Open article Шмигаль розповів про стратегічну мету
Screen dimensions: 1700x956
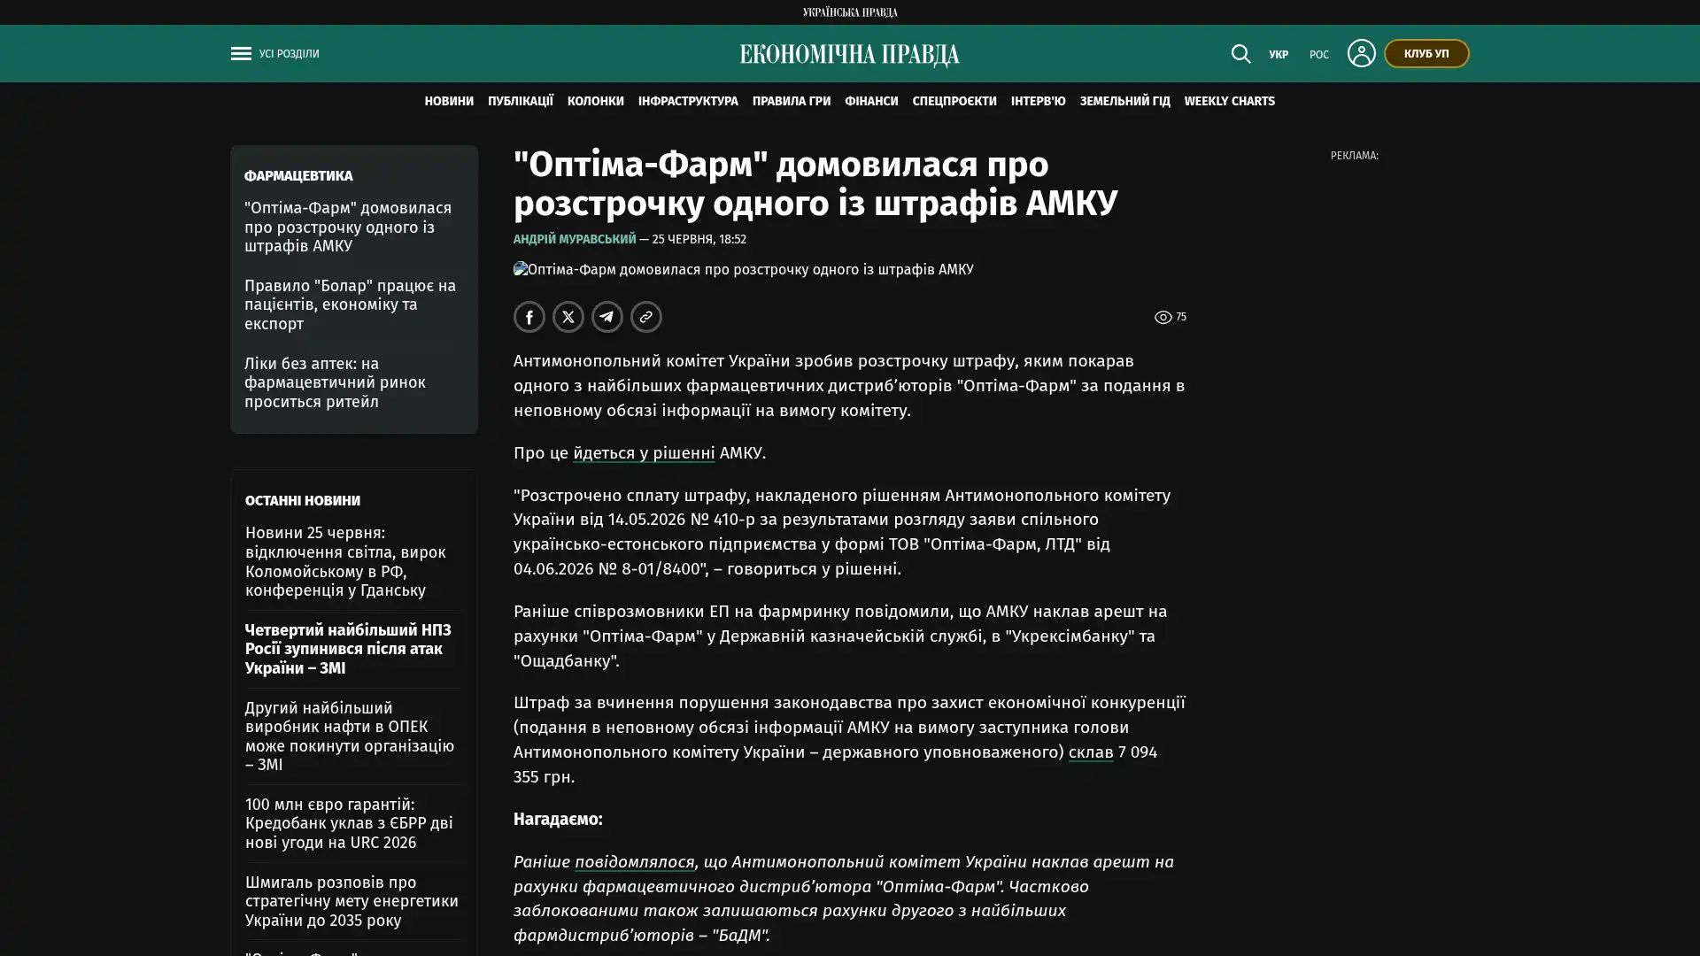click(x=352, y=901)
